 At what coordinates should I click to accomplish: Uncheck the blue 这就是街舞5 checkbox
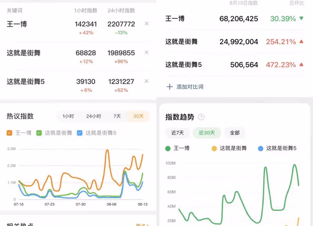[x=80, y=133]
